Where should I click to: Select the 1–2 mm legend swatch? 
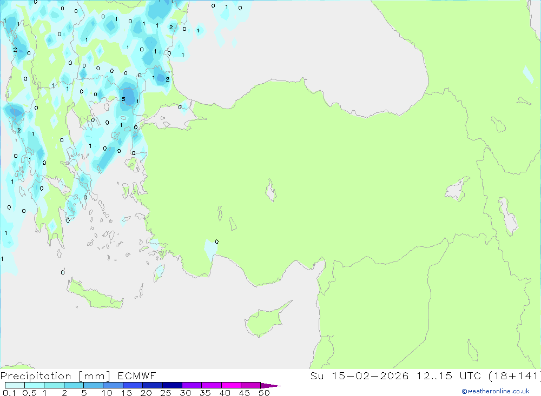[x=54, y=385]
